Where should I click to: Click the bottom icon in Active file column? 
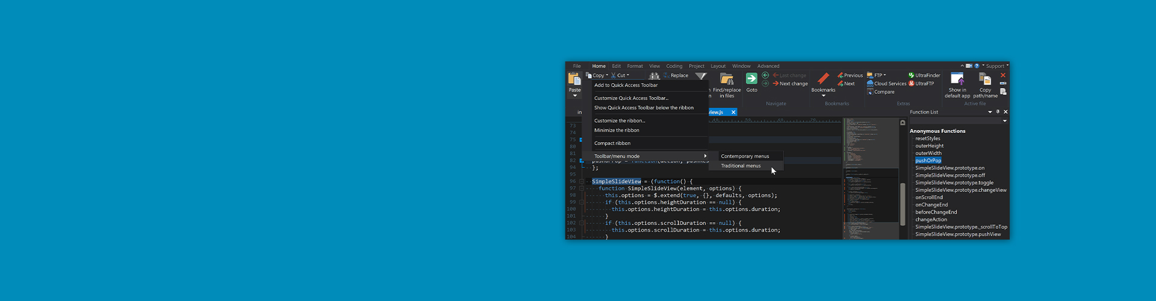pyautogui.click(x=1003, y=92)
